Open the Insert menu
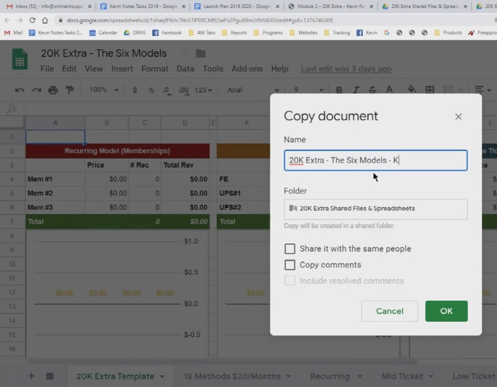This screenshot has width=497, height=387. [x=122, y=69]
